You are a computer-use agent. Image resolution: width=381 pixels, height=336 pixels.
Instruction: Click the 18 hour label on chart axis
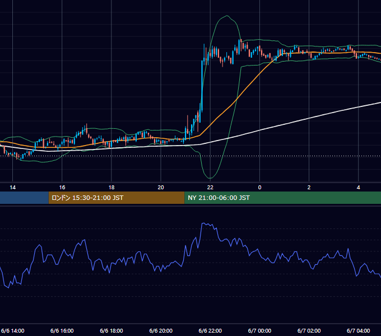[x=111, y=188]
